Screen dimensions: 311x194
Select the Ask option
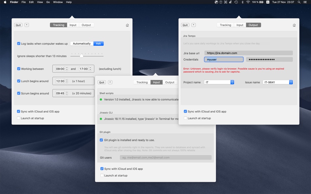coord(99,43)
